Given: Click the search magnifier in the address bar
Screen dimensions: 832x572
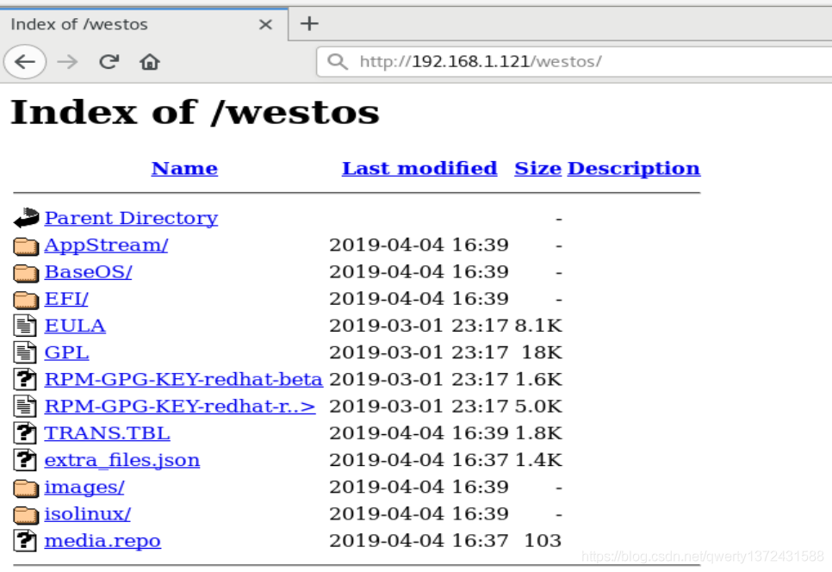Looking at the screenshot, I should pos(338,61).
